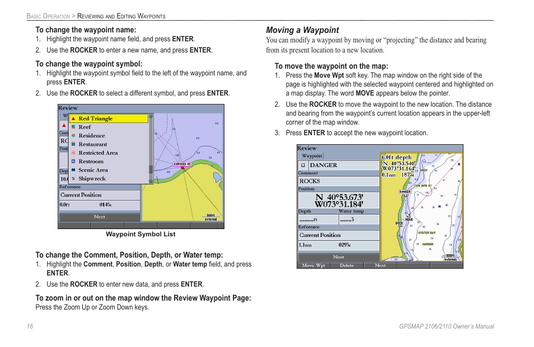
Task: Choose the Residence symbol icon
Action: click(x=73, y=136)
